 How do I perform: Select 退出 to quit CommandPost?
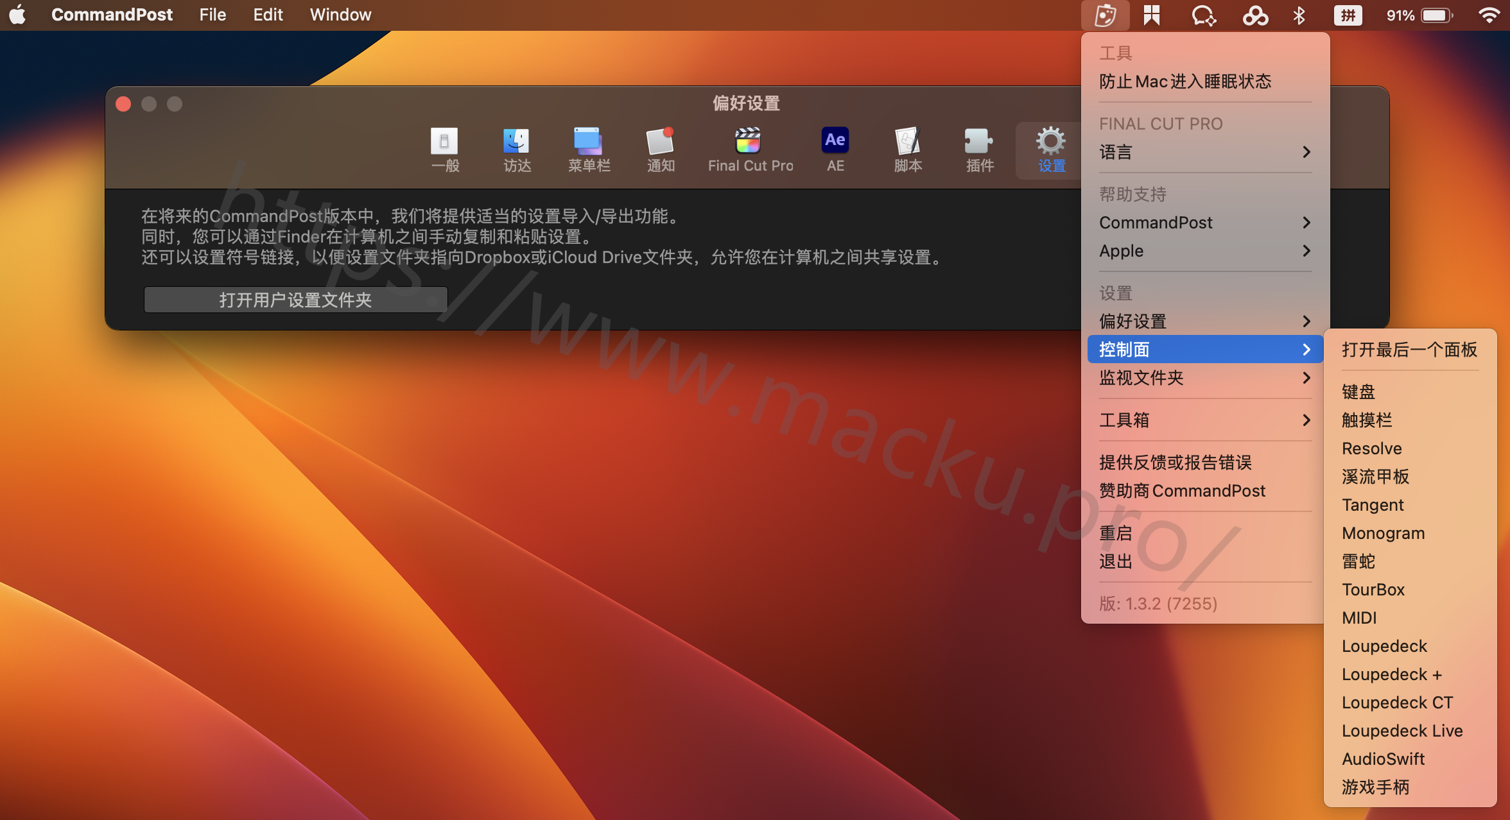pos(1205,561)
